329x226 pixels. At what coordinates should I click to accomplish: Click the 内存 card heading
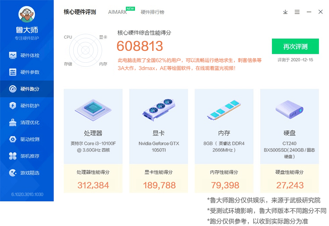[224, 133]
